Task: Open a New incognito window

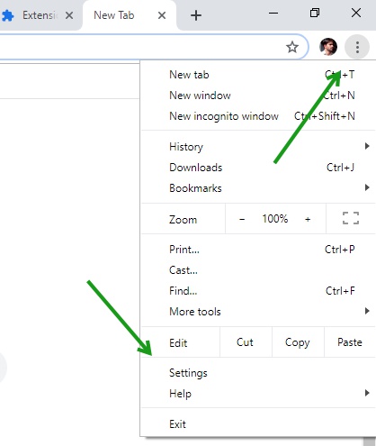Action: 258,116
